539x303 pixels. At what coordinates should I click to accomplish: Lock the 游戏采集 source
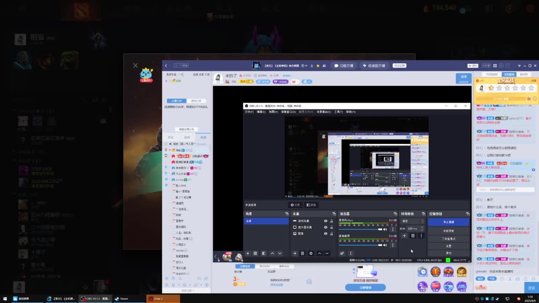pyautogui.click(x=331, y=221)
